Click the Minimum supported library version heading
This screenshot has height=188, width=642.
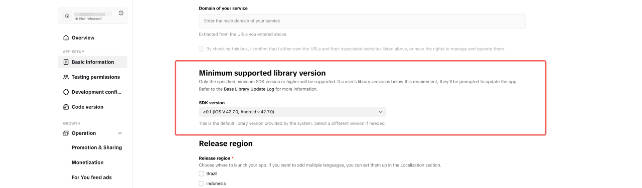(262, 73)
